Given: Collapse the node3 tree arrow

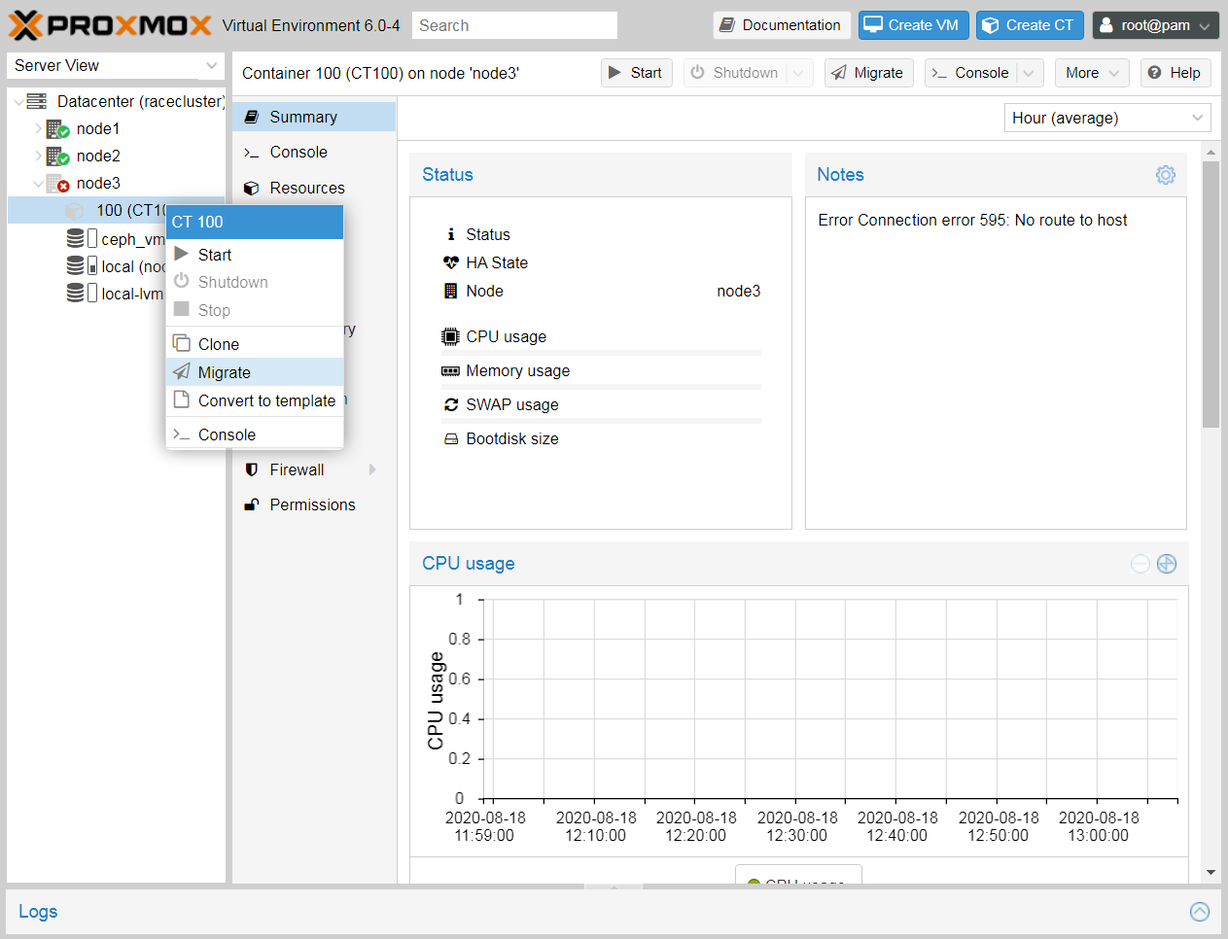Looking at the screenshot, I should tap(38, 184).
